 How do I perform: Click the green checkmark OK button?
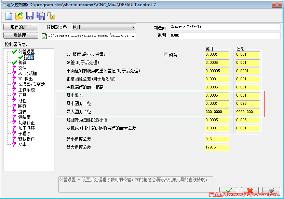point(228,191)
